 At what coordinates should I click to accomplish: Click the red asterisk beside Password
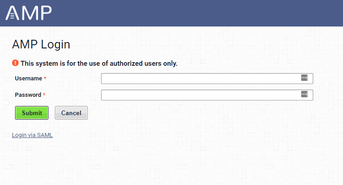click(x=44, y=95)
